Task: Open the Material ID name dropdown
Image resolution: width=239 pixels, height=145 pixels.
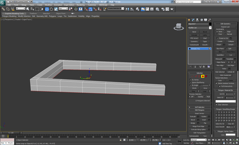Action: 226,101
